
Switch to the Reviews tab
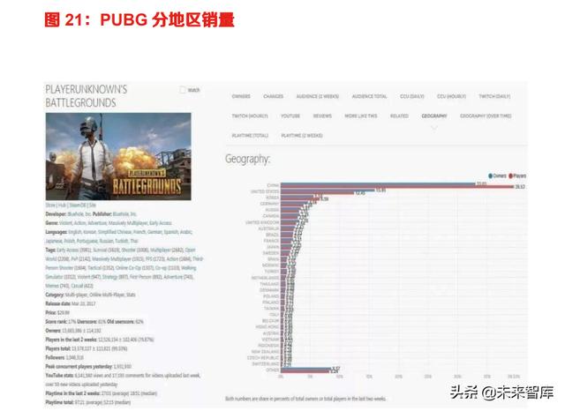[322, 116]
